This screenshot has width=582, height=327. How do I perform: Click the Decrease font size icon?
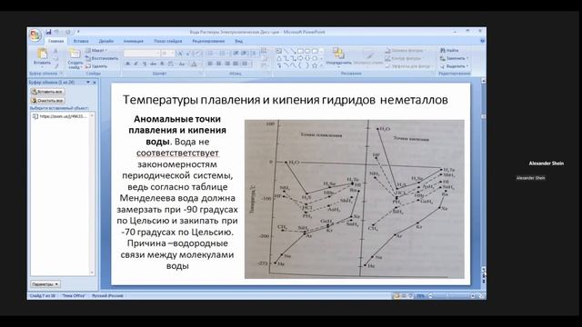(188, 54)
